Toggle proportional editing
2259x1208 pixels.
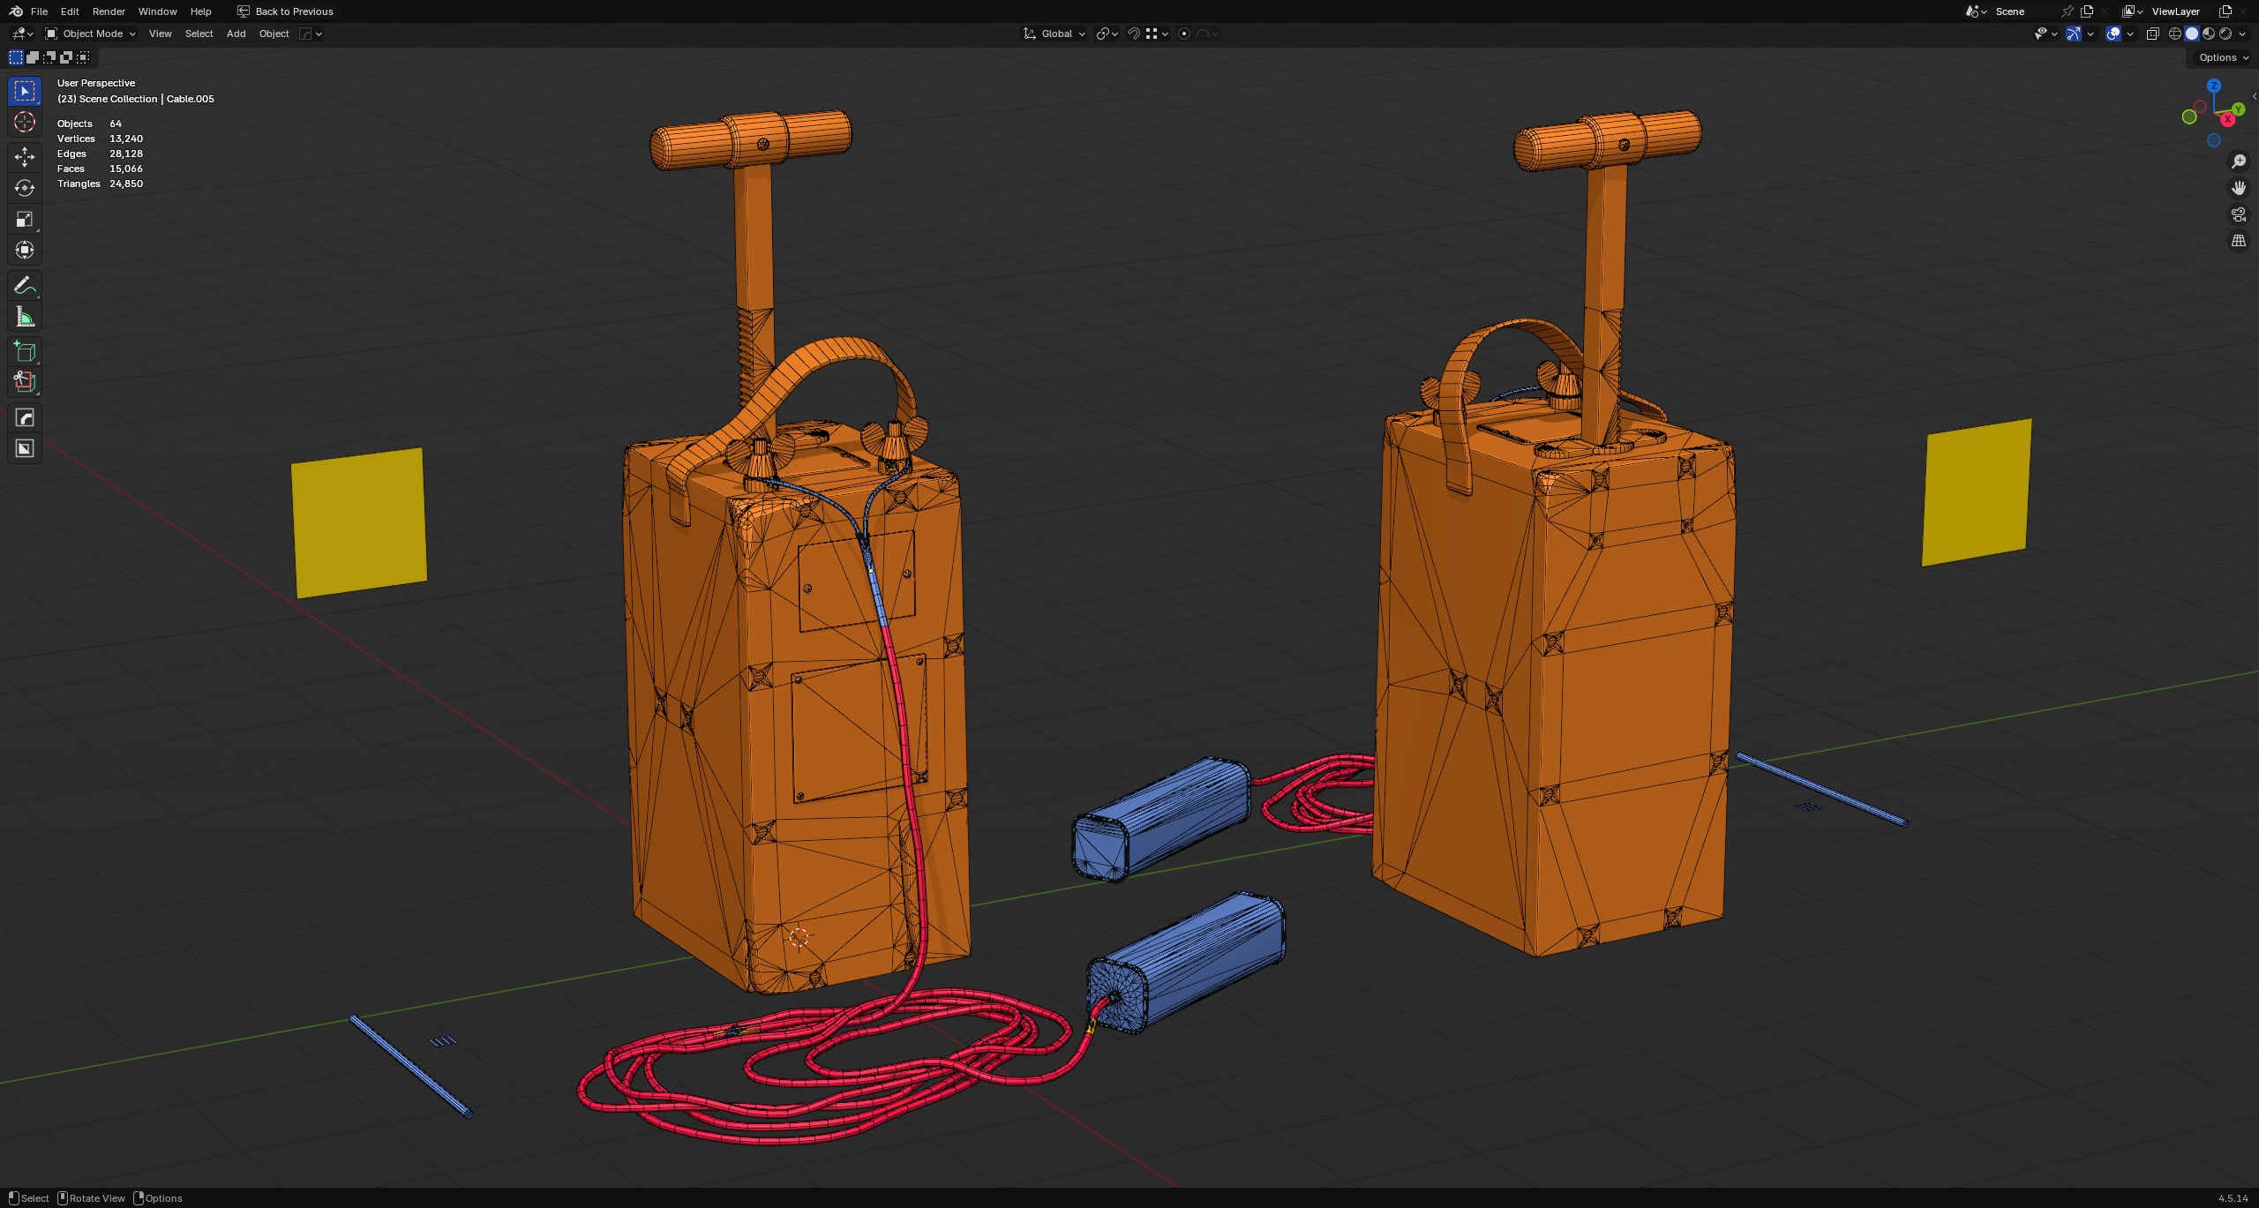(1184, 34)
